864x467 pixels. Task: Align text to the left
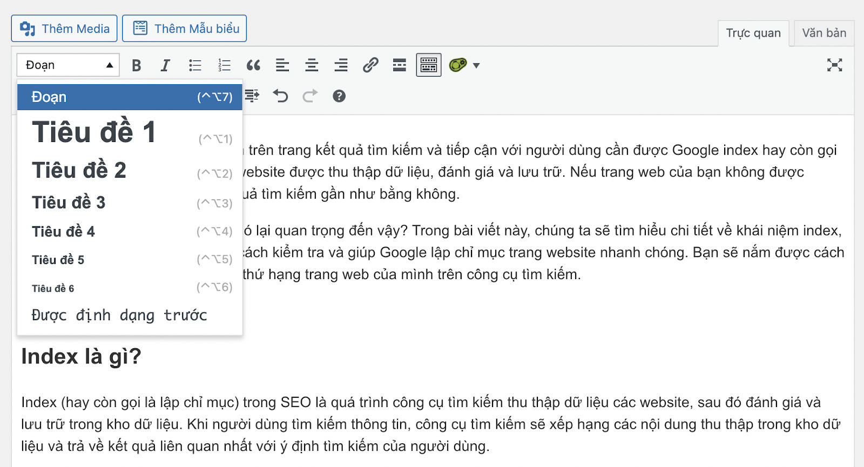[282, 65]
